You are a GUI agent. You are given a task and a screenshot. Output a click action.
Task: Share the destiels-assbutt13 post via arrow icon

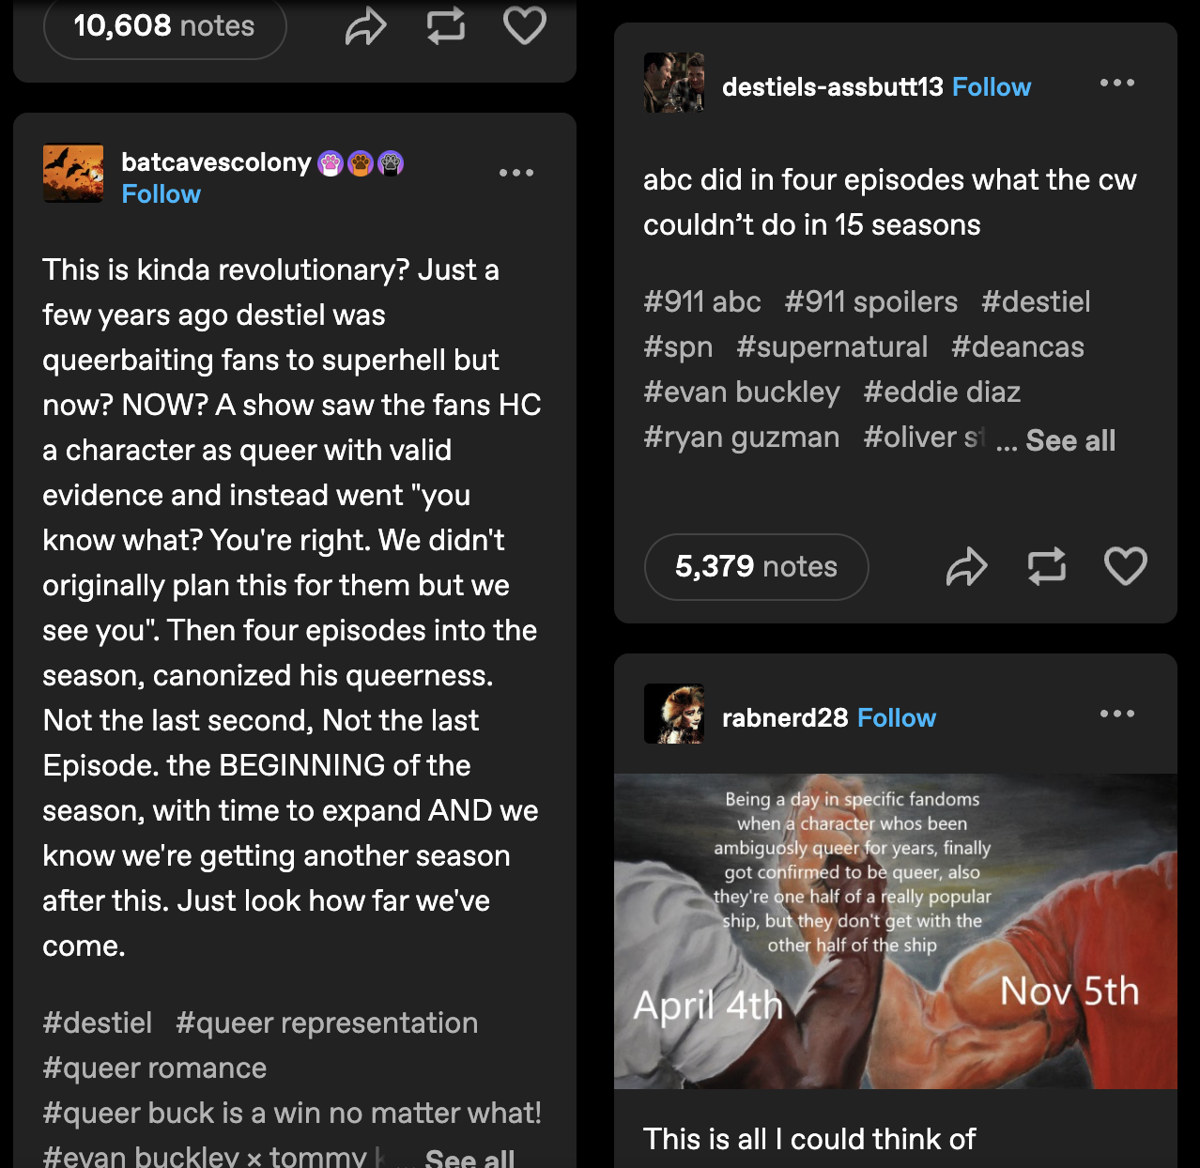[x=967, y=566]
